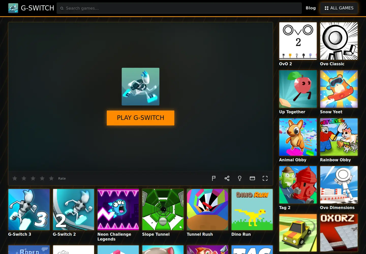The height and width of the screenshot is (254, 366).
Task: Choose the third rating star
Action: [x=33, y=178]
